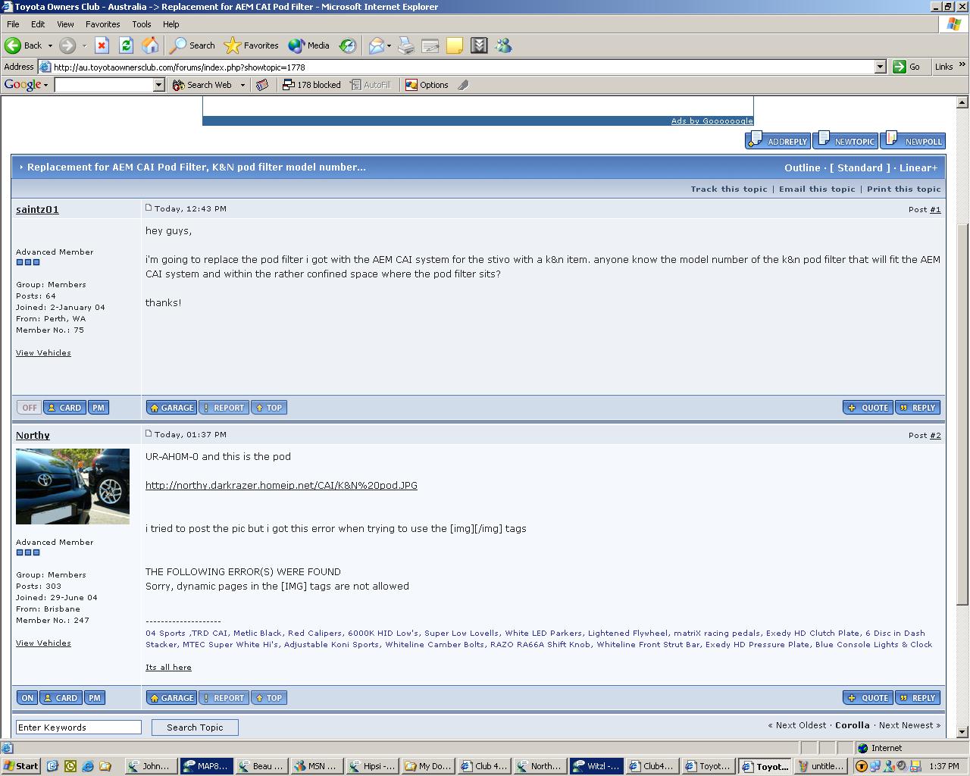Screen dimensions: 970x776
Task: Open the Windows Start button
Action: tap(20, 766)
